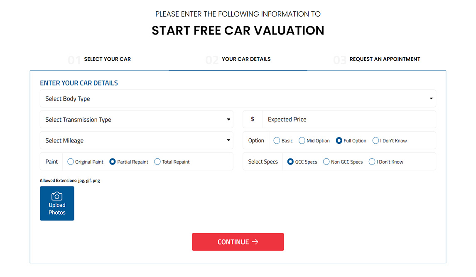Select the Partial Repaint radio button

coord(112,162)
